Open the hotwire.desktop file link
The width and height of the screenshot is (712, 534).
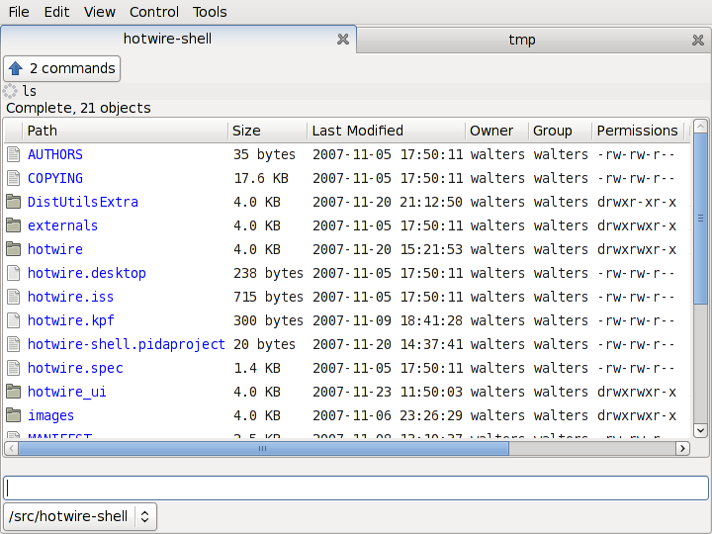pos(86,273)
